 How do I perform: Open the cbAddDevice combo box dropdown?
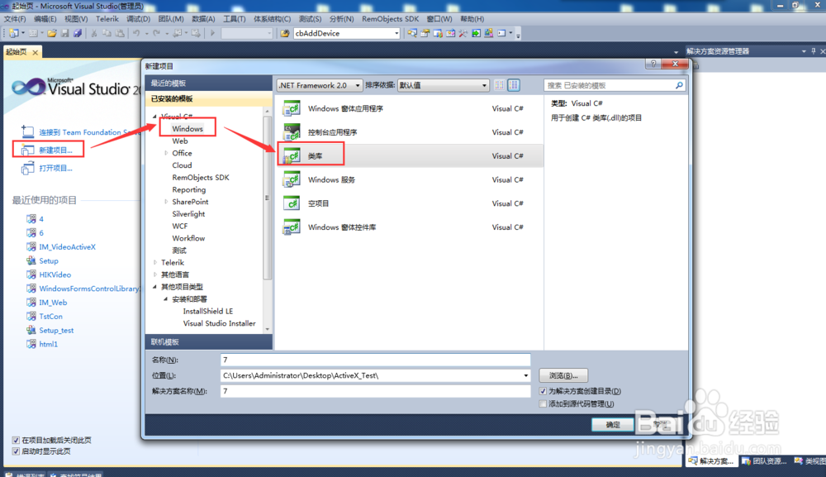(x=396, y=33)
